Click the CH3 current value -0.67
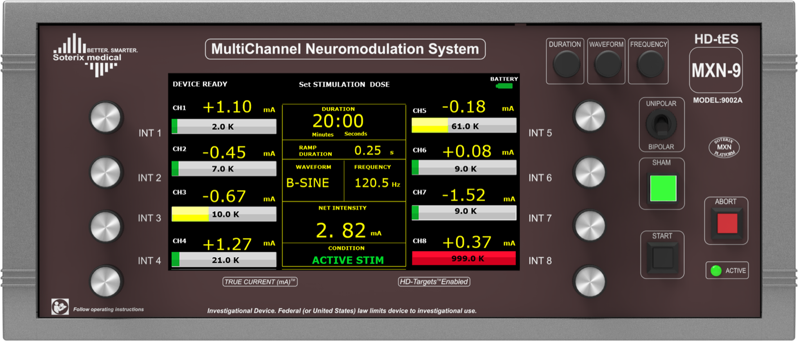 224,196
